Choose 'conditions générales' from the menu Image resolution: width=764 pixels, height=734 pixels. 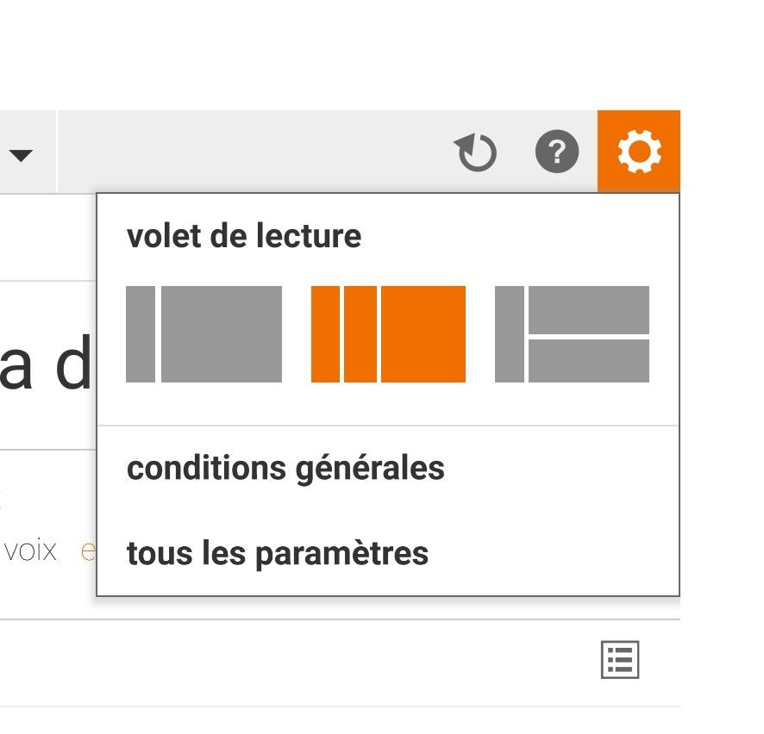[x=285, y=468]
